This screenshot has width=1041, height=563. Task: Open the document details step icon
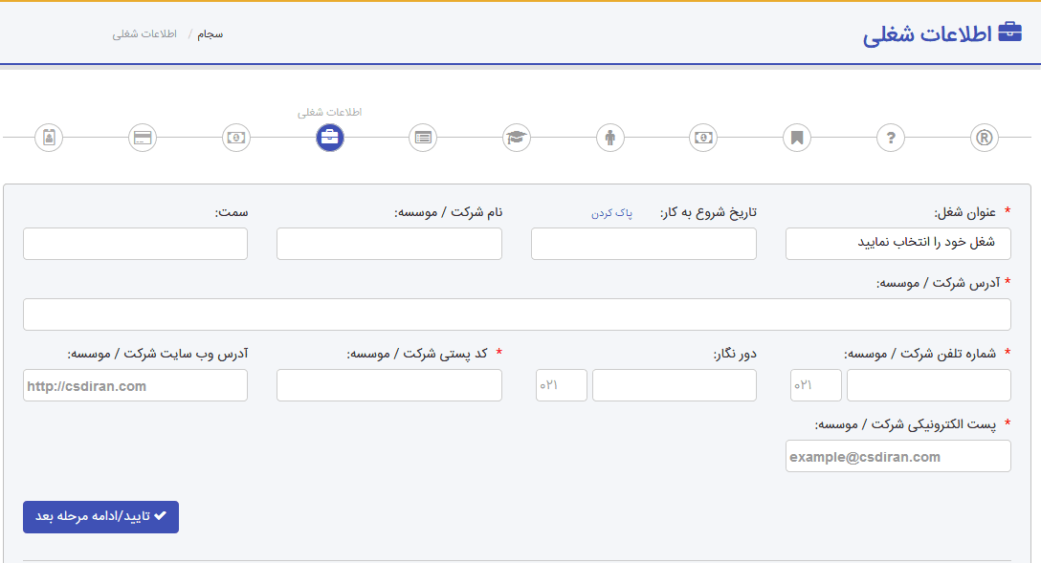[x=422, y=138]
